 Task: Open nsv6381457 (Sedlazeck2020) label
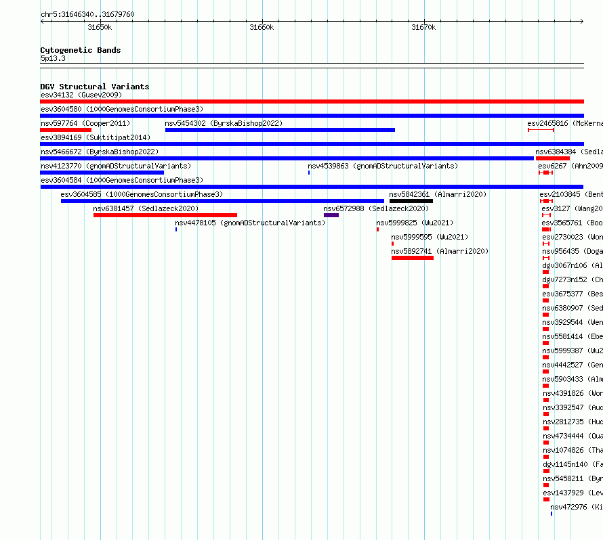point(146,208)
